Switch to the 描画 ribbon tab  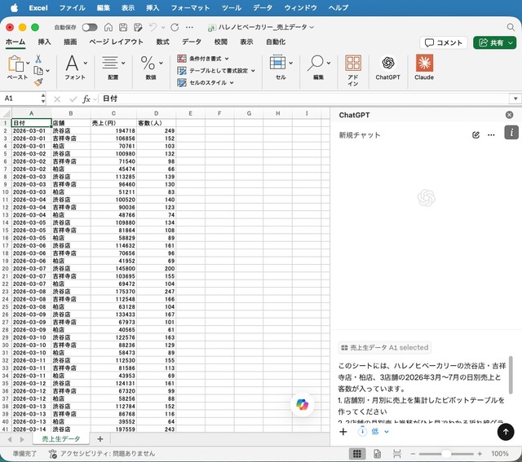[x=70, y=42]
